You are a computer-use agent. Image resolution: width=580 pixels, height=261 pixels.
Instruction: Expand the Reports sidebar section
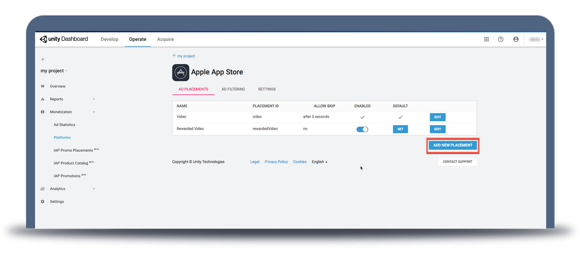(94, 99)
